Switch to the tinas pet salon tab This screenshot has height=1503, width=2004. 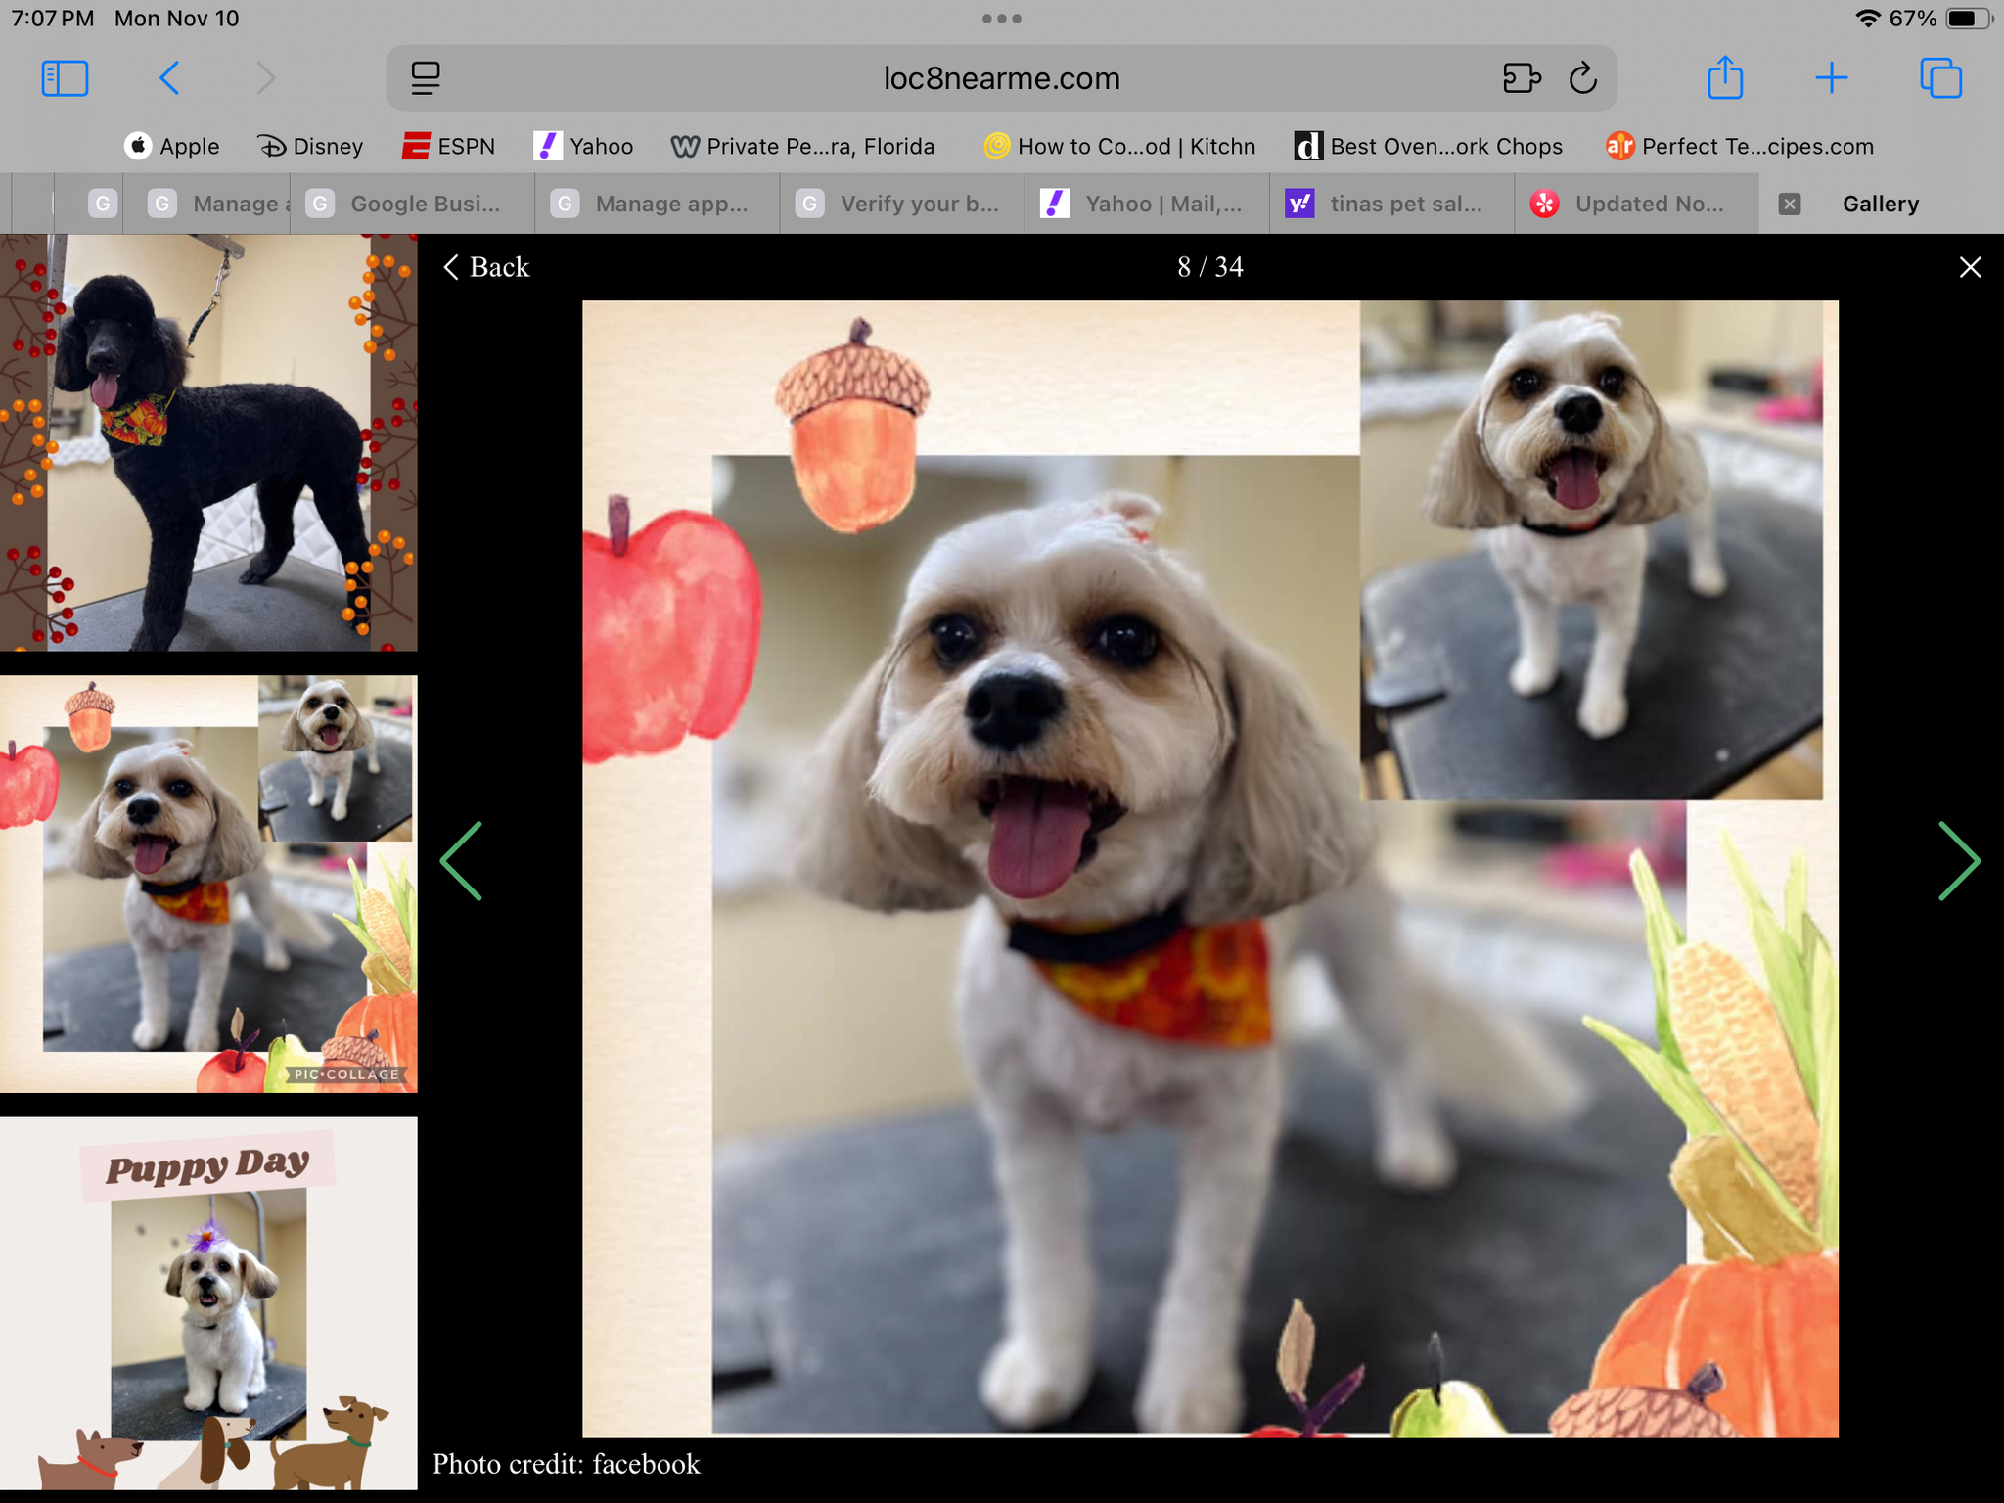pos(1389,204)
